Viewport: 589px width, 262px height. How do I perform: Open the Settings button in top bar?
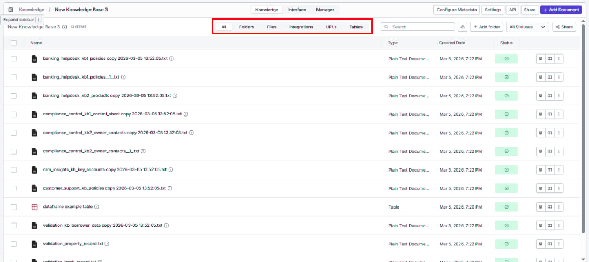pos(493,10)
